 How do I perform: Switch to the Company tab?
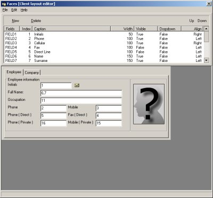pyautogui.click(x=32, y=73)
